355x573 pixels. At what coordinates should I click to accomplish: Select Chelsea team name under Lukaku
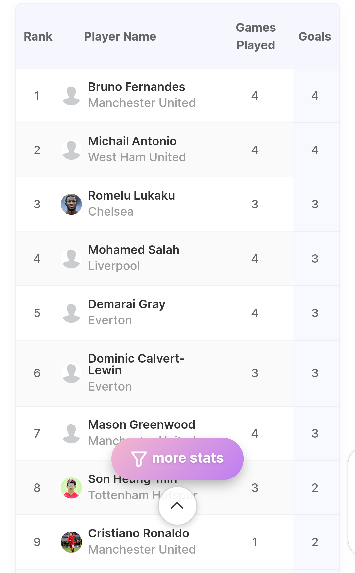(x=111, y=212)
